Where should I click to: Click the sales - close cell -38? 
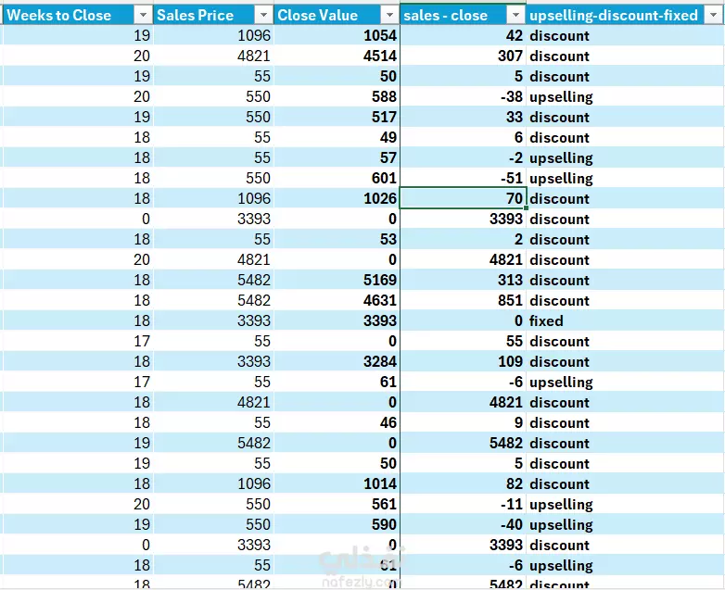(463, 96)
